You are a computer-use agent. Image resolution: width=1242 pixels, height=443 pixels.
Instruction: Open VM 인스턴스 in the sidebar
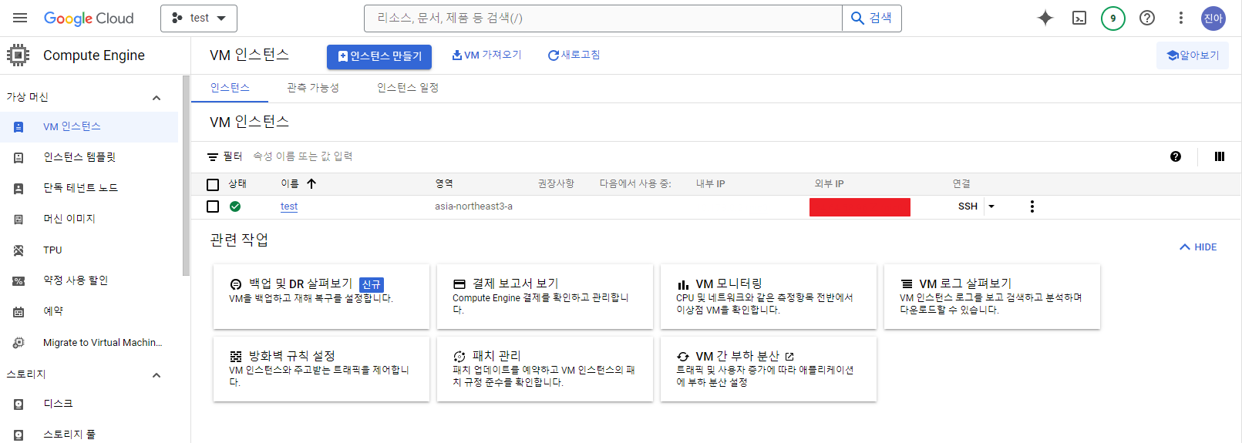(89, 127)
